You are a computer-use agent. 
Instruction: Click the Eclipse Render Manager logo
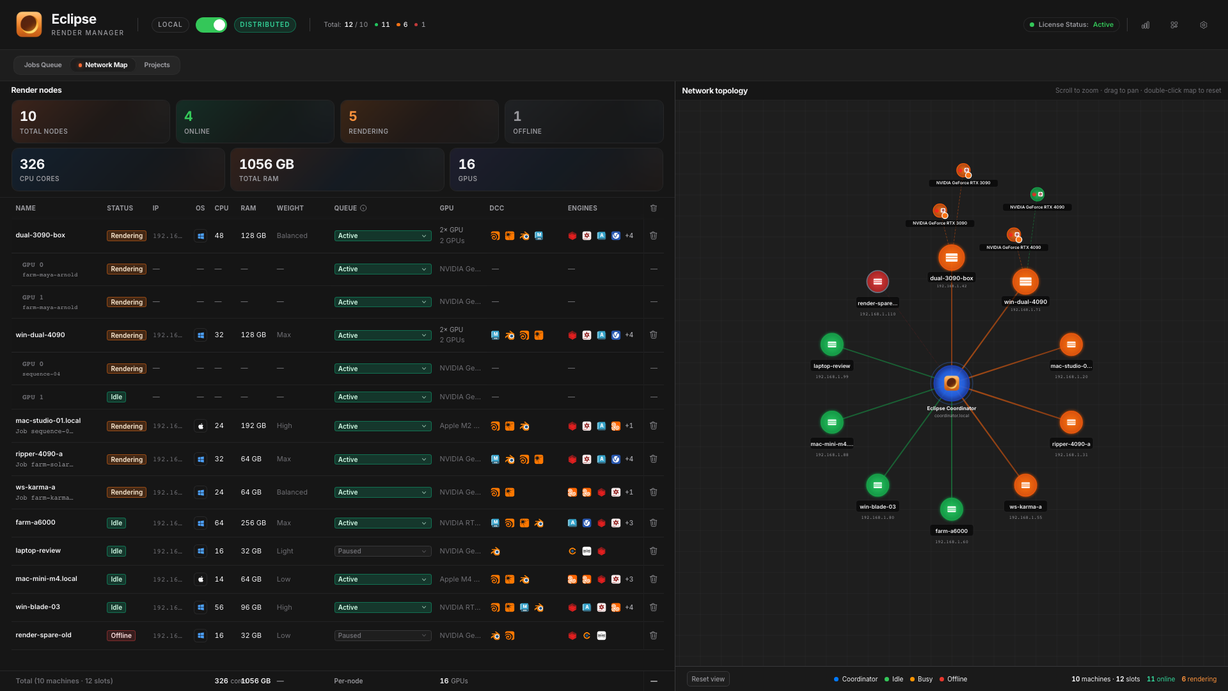tap(29, 24)
